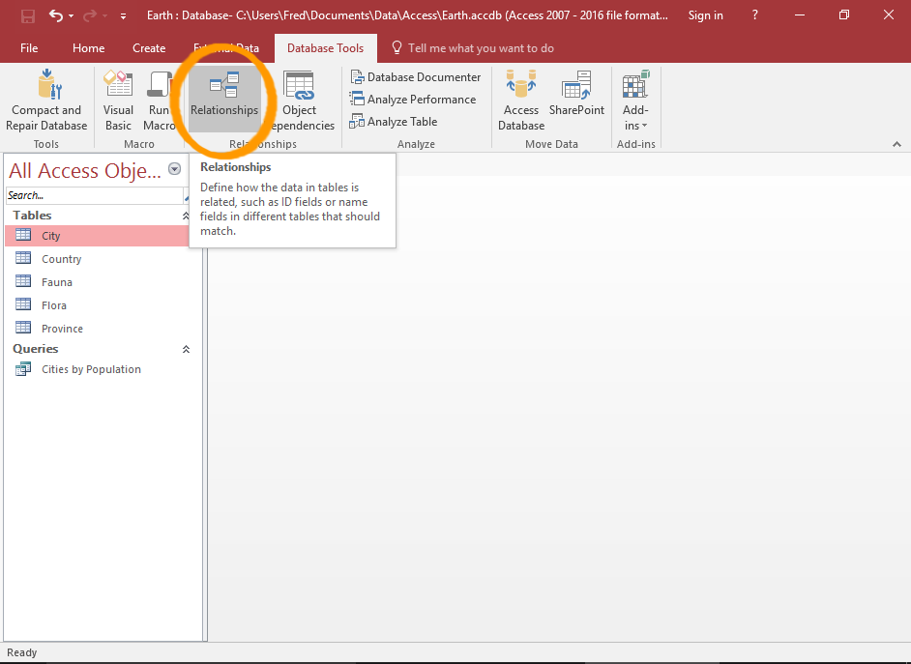Open the All Access Objects navigation dropdown

pos(174,169)
